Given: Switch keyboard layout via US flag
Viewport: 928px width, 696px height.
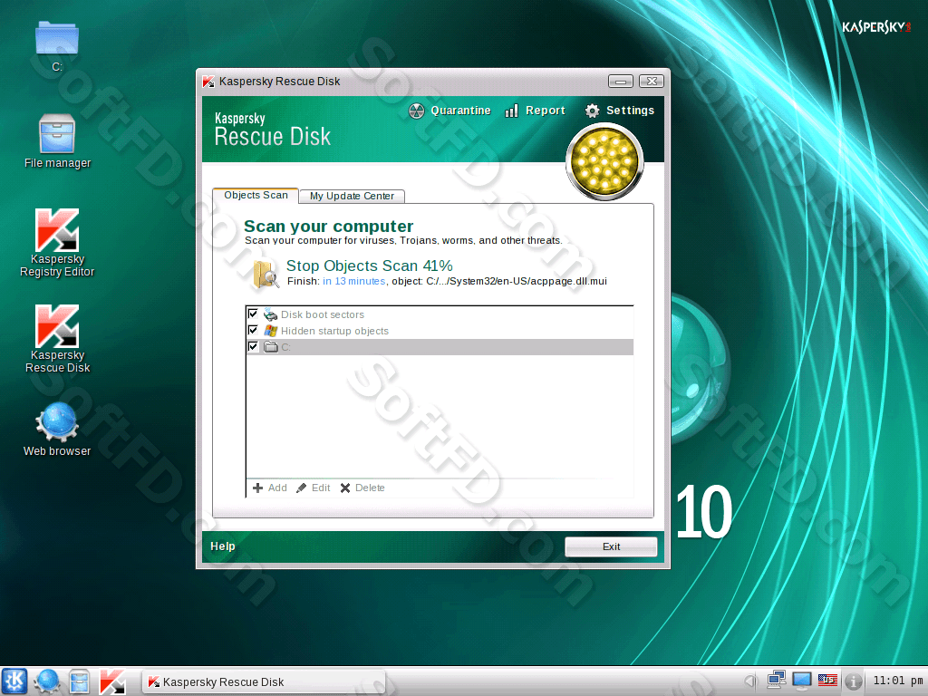Looking at the screenshot, I should (827, 681).
